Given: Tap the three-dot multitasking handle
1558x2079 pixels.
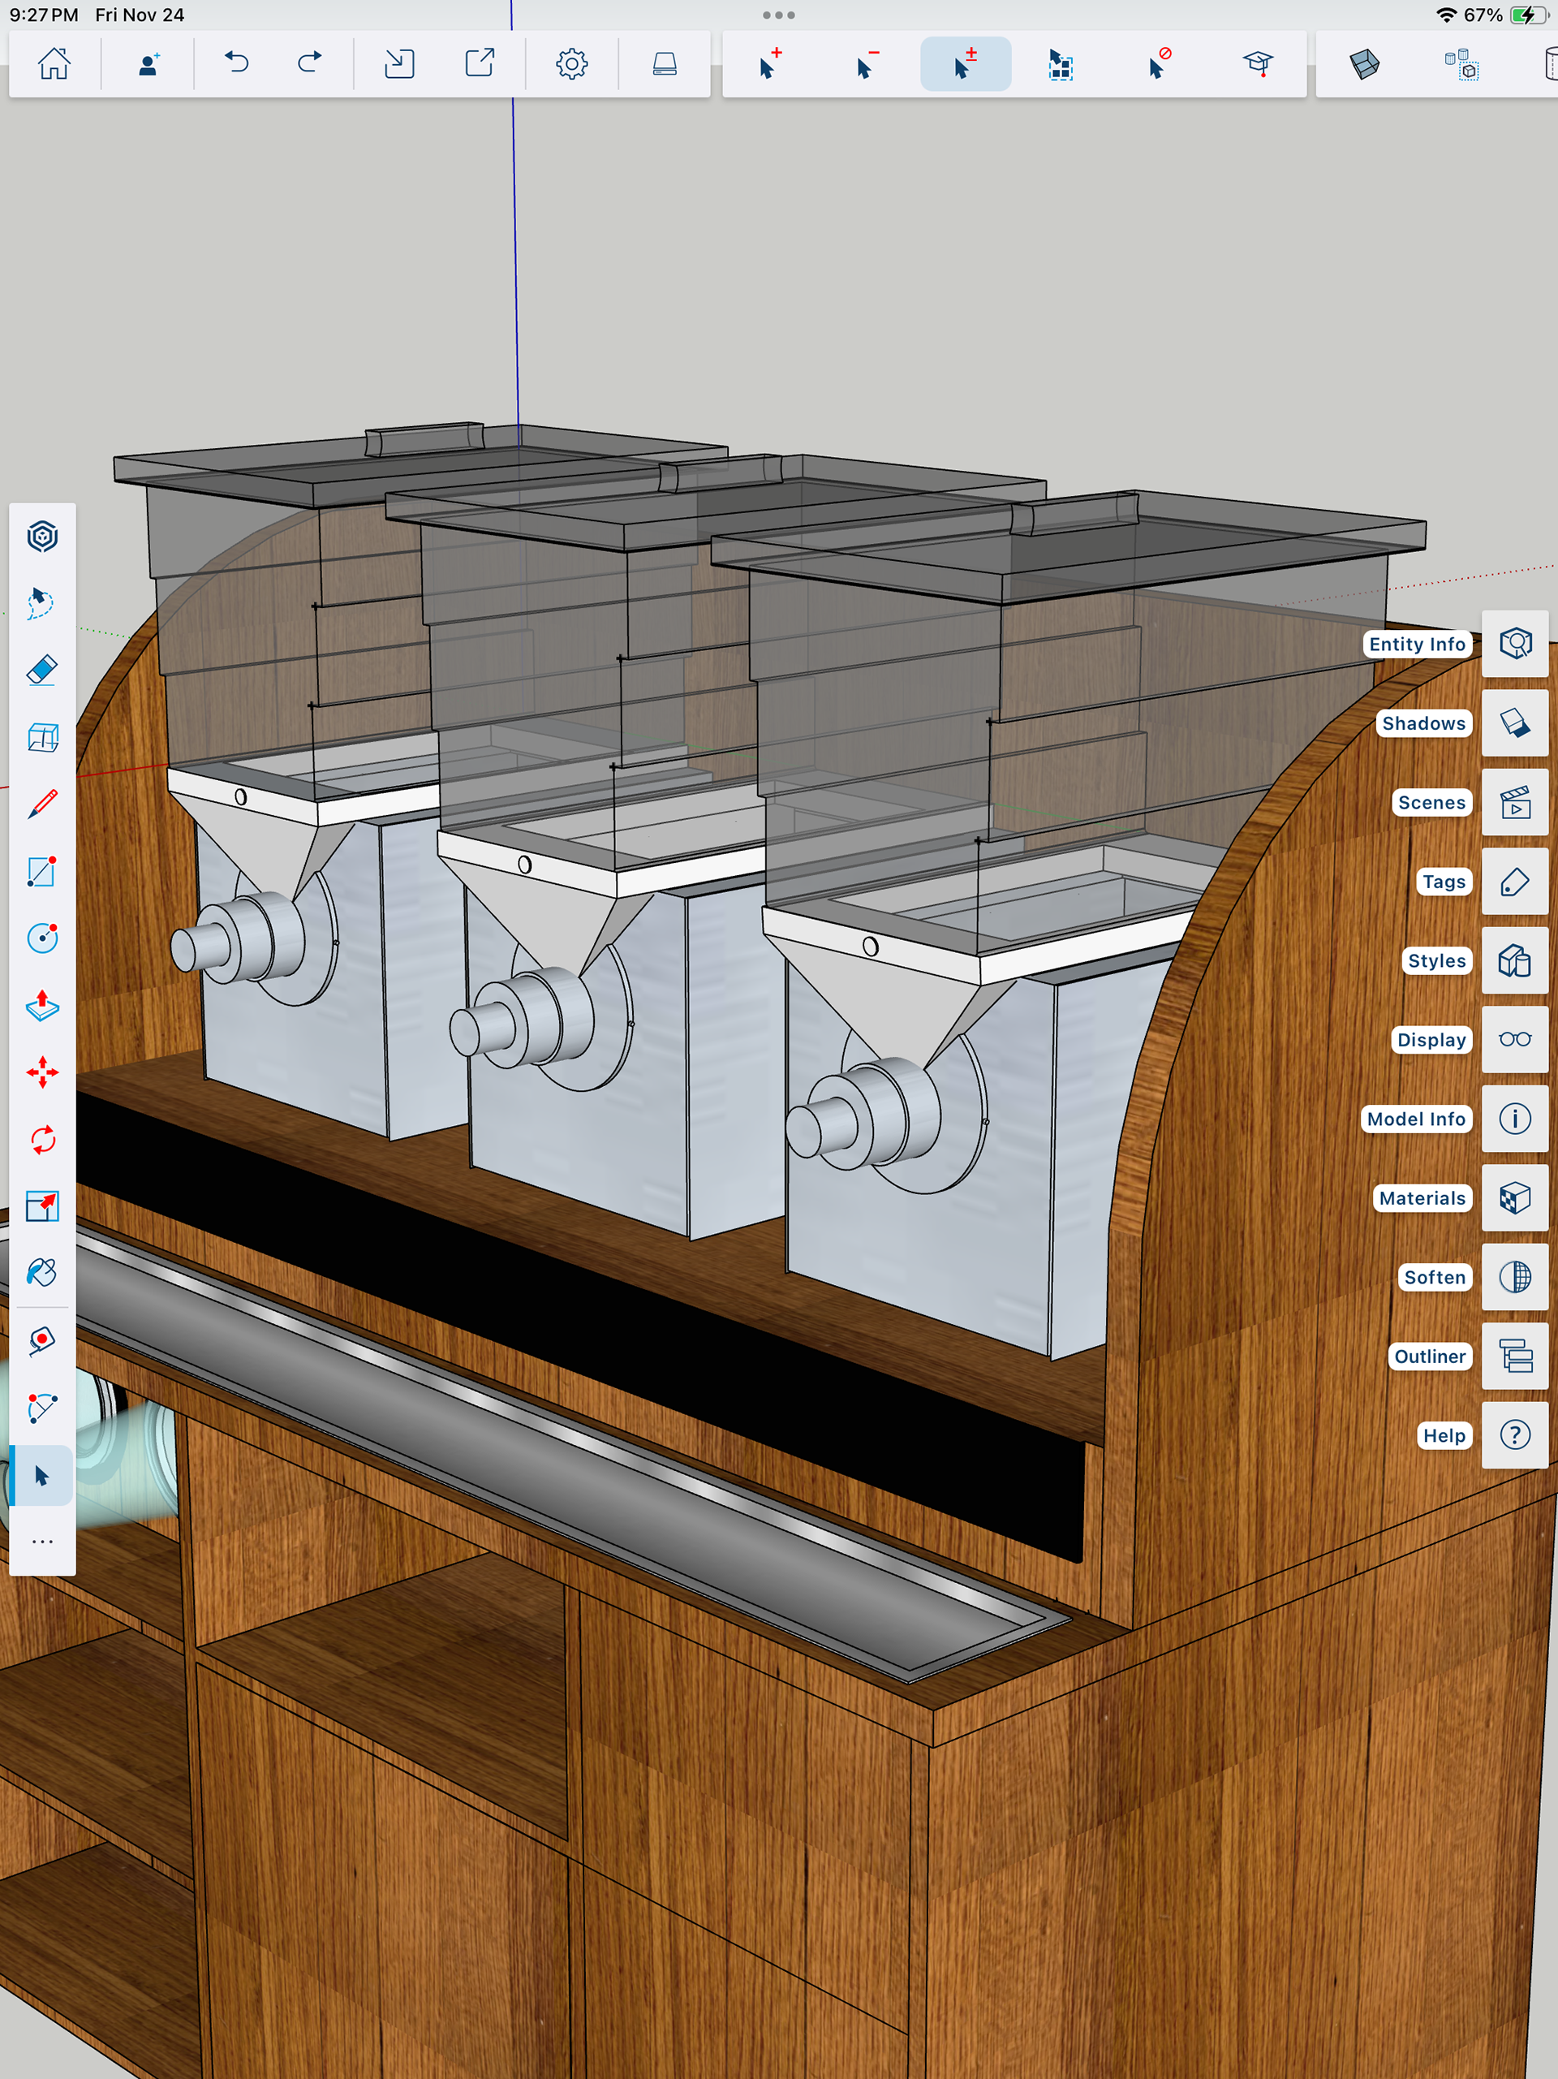Looking at the screenshot, I should (778, 15).
